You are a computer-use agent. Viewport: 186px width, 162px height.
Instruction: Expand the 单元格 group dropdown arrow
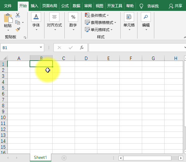129,30
